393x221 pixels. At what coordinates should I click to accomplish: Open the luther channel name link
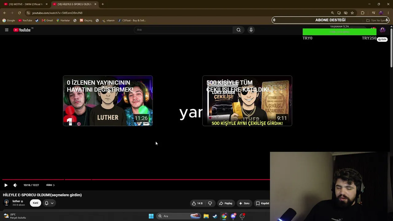click(x=16, y=201)
